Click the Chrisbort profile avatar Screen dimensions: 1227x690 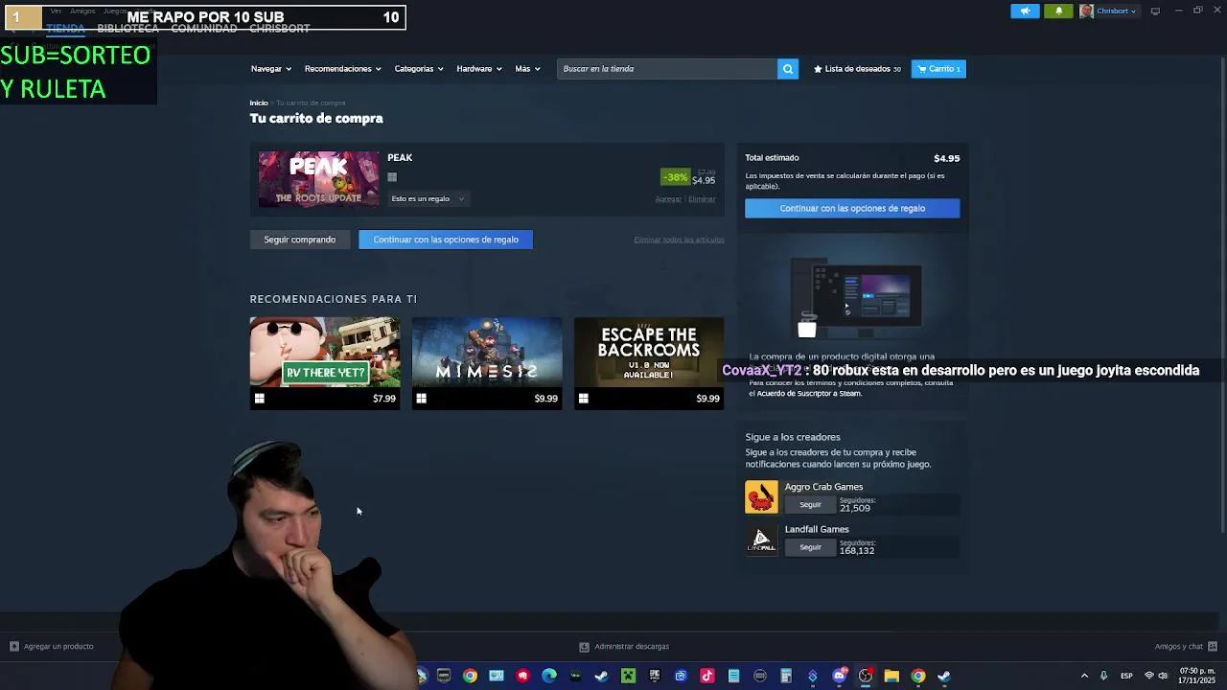pyautogui.click(x=1086, y=11)
